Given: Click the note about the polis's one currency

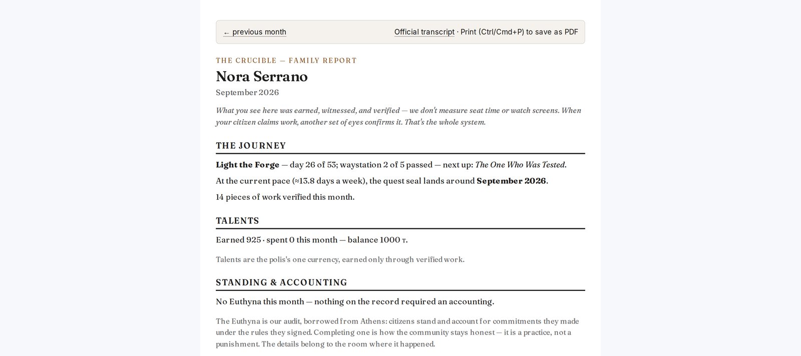Looking at the screenshot, I should coord(340,259).
